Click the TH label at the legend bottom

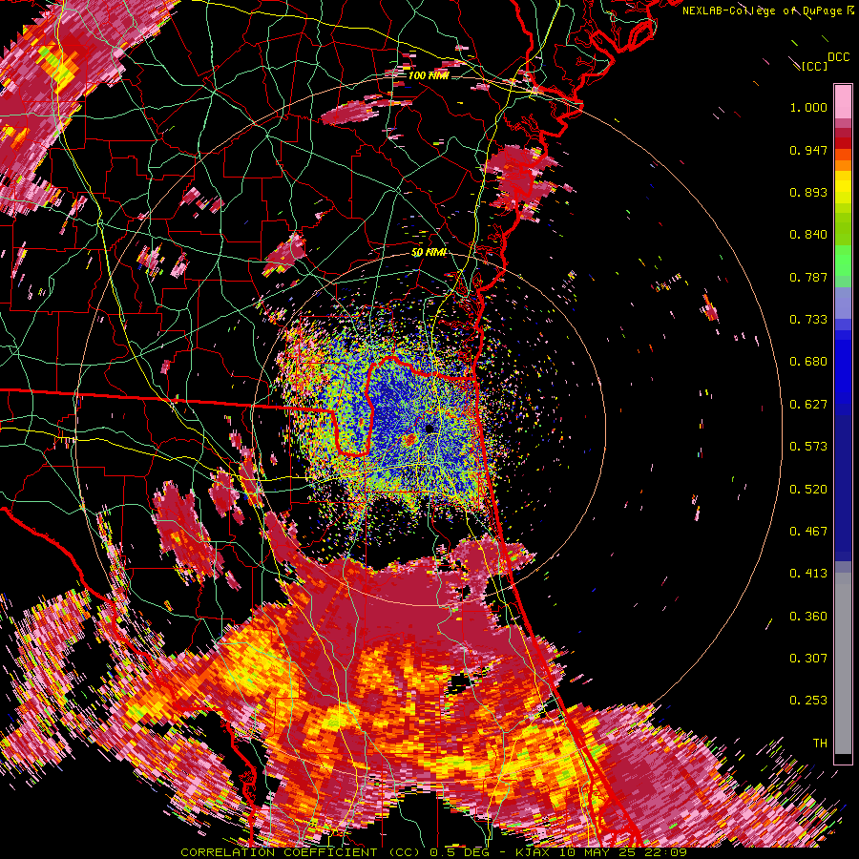pos(820,744)
